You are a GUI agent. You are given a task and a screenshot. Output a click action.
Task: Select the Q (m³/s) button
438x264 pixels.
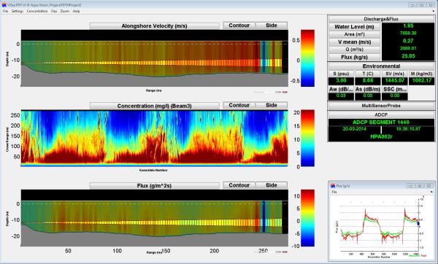click(x=354, y=50)
